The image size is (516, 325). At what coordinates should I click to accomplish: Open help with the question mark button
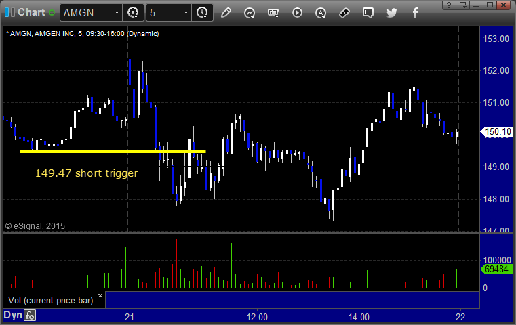[449, 5]
